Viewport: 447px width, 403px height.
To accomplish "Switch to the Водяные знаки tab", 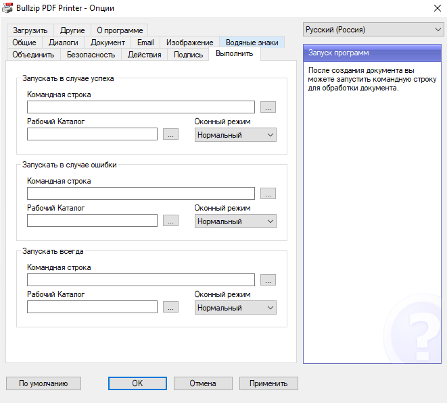I will (252, 43).
